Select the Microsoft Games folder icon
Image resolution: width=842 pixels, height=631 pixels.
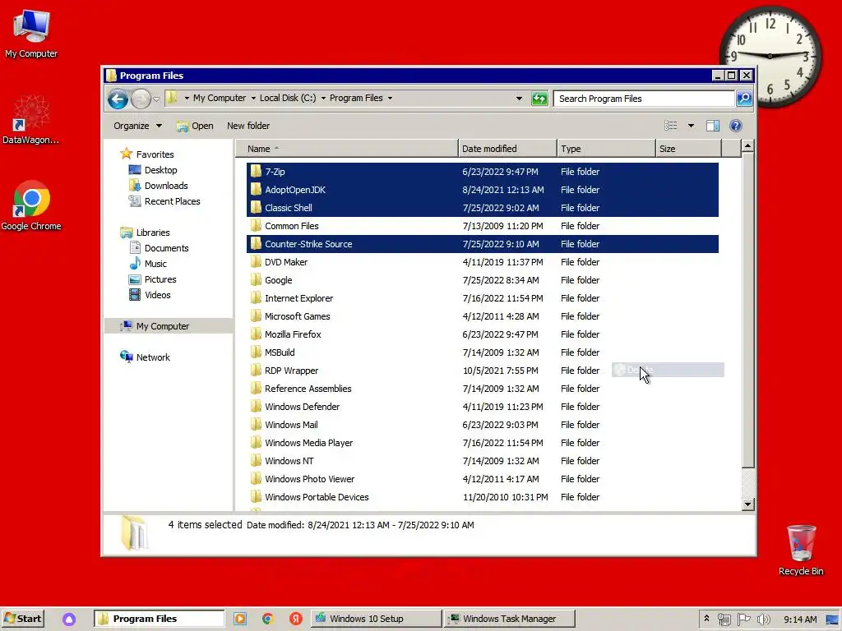coord(257,316)
